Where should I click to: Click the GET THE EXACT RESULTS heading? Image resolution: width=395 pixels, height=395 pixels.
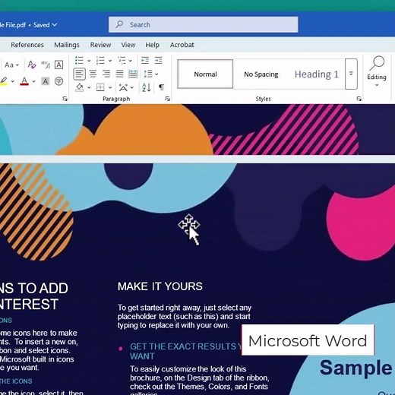pyautogui.click(x=186, y=351)
